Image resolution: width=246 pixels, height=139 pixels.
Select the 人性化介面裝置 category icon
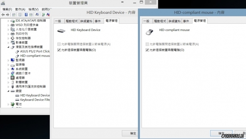13,29
